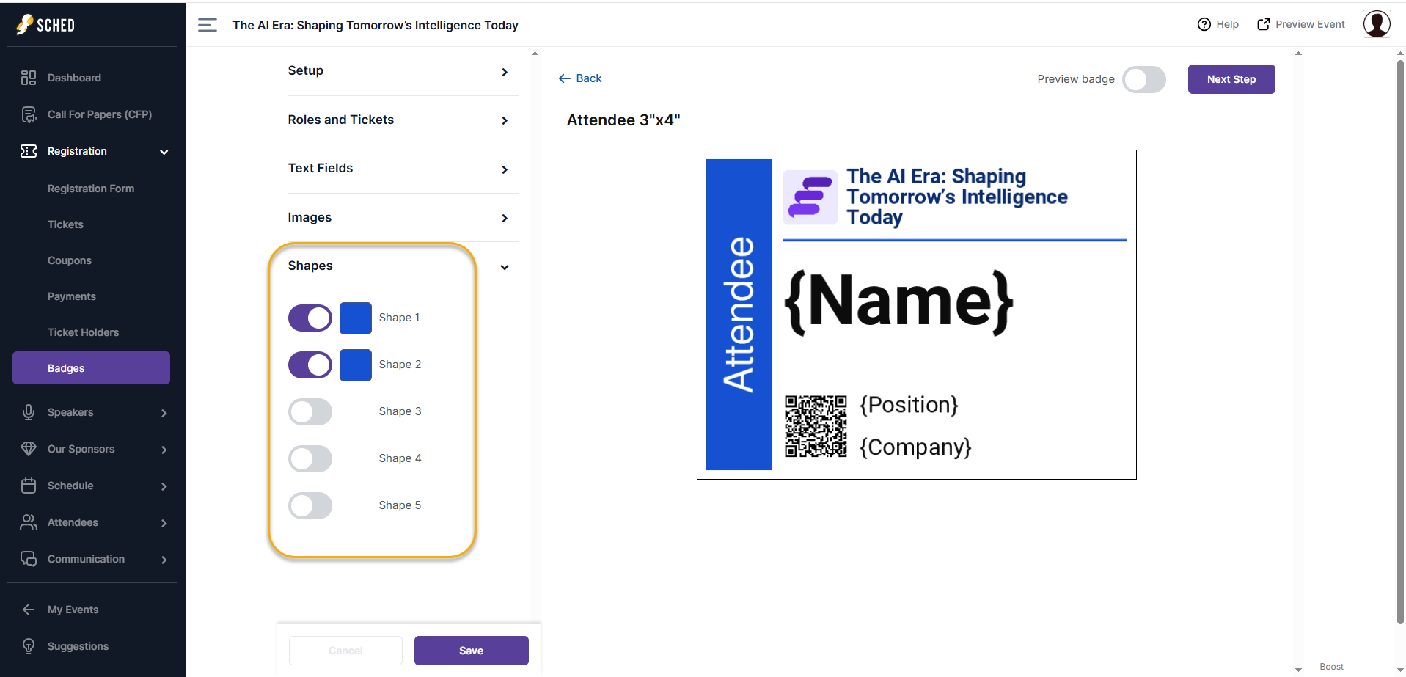Toggle the hamburger menu icon
Viewport: 1406px width, 677px height.
click(208, 25)
